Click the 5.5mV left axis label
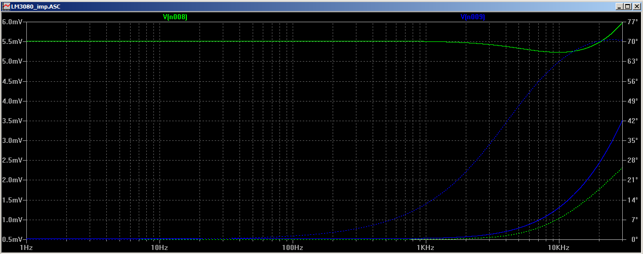The height and width of the screenshot is (254, 643). pyautogui.click(x=12, y=41)
